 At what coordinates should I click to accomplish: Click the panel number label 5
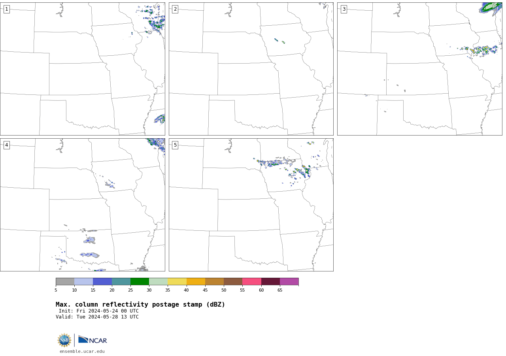(175, 145)
